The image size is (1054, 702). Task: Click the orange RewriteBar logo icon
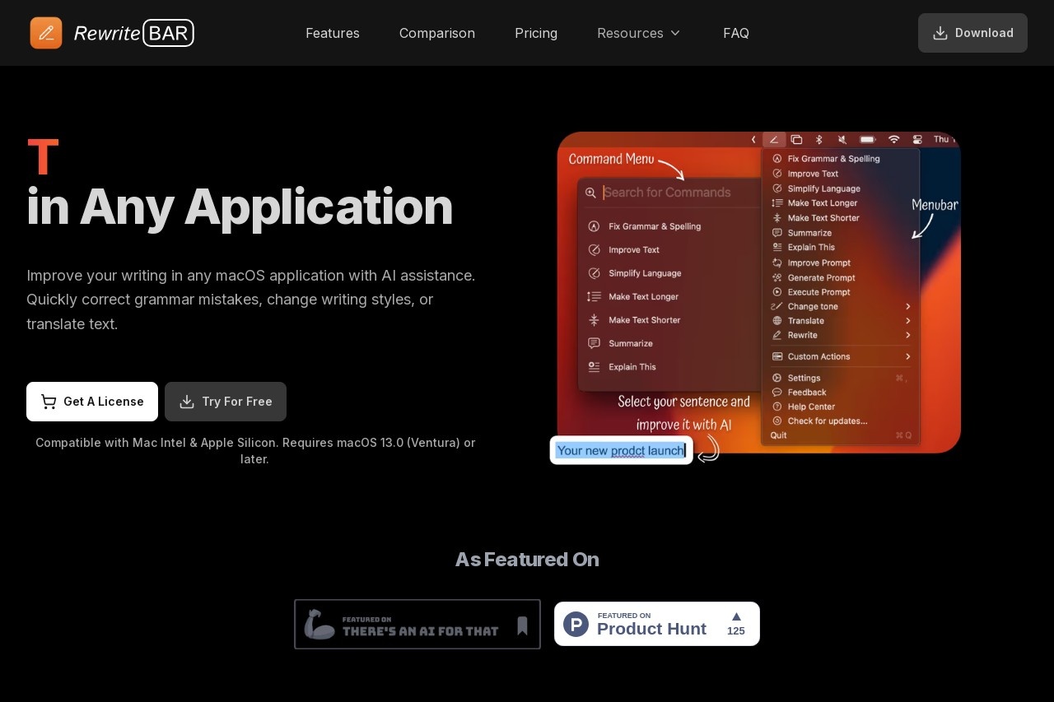click(46, 33)
